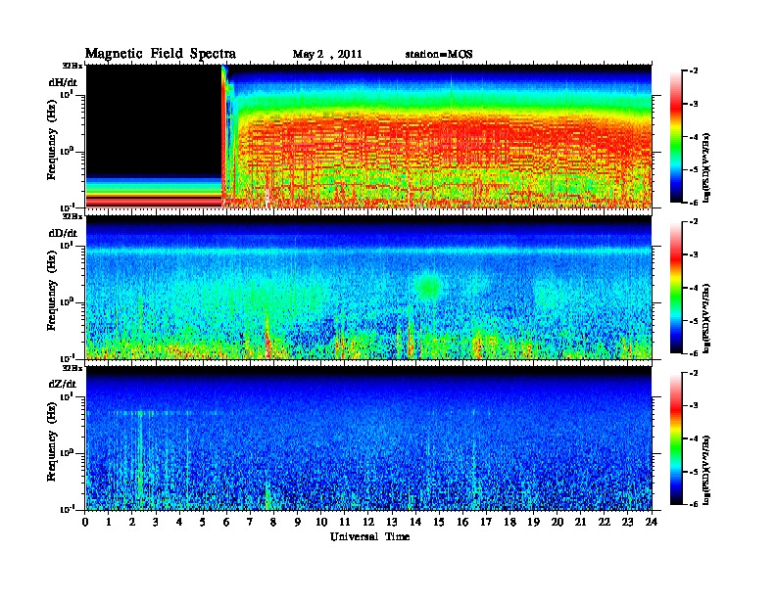The width and height of the screenshot is (776, 599).
Task: Click the cyan horizontal line near 8 Hz in dD/dt
Action: pos(368,251)
